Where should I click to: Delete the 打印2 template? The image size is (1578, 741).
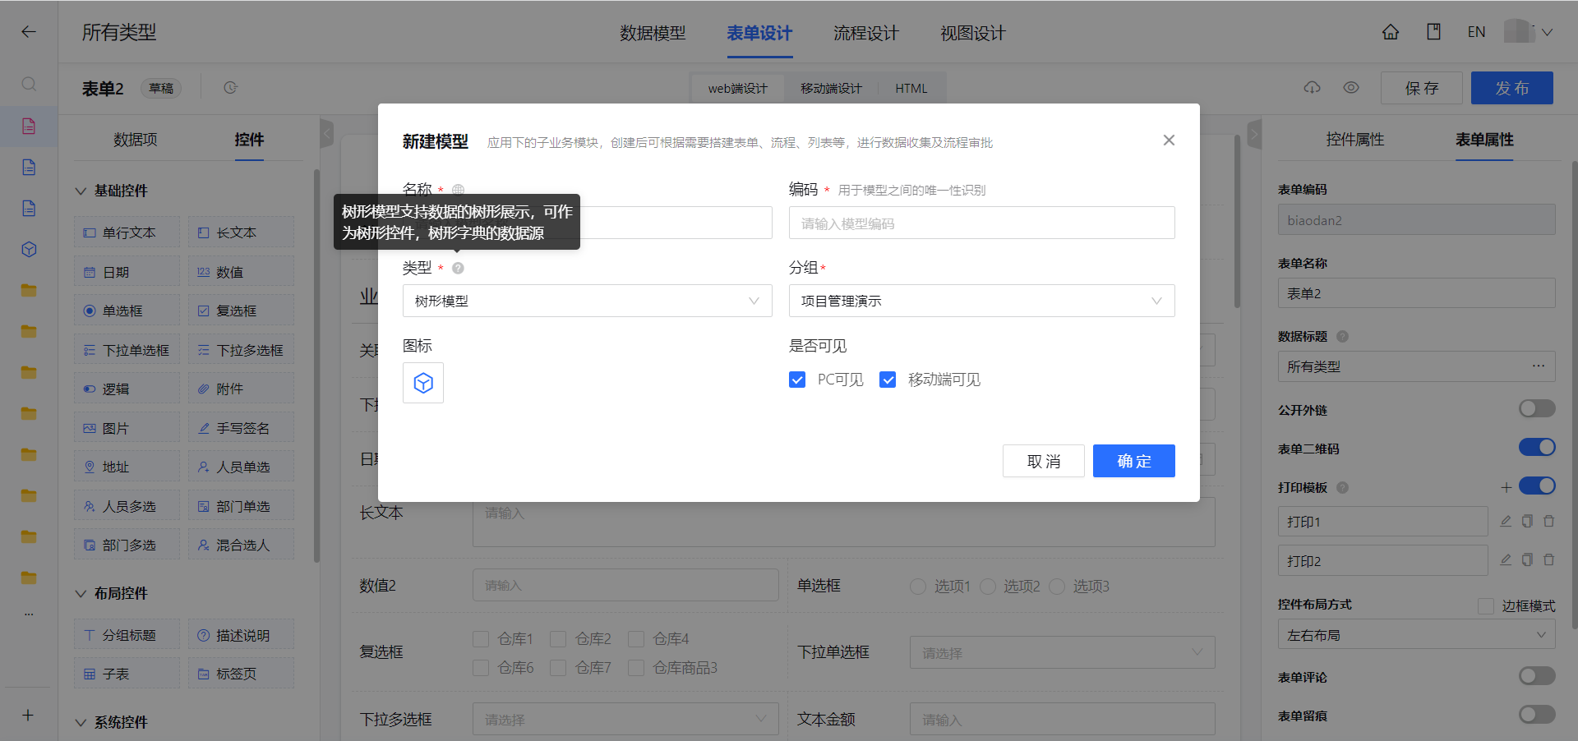1548,559
